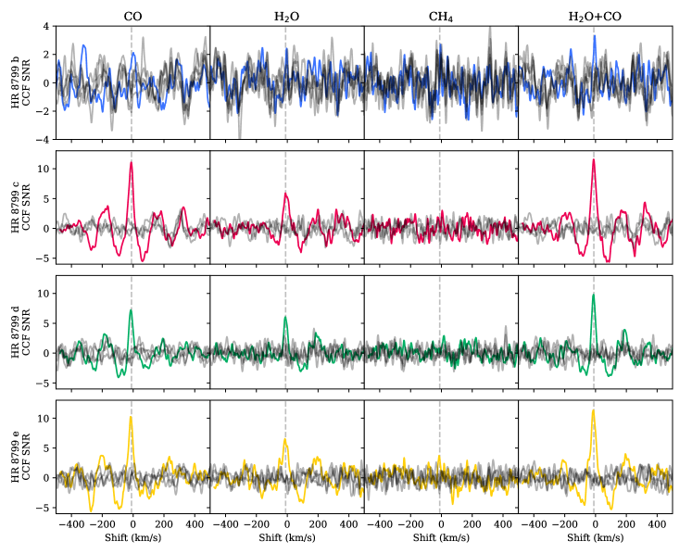Screen dimensions: 692x554
Task: Click Shift (km/s) label under CO column
Action: [x=132, y=537]
